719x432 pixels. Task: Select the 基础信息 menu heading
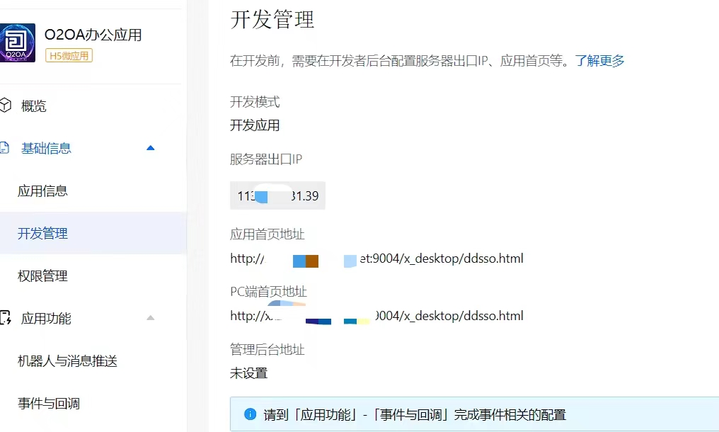click(46, 148)
